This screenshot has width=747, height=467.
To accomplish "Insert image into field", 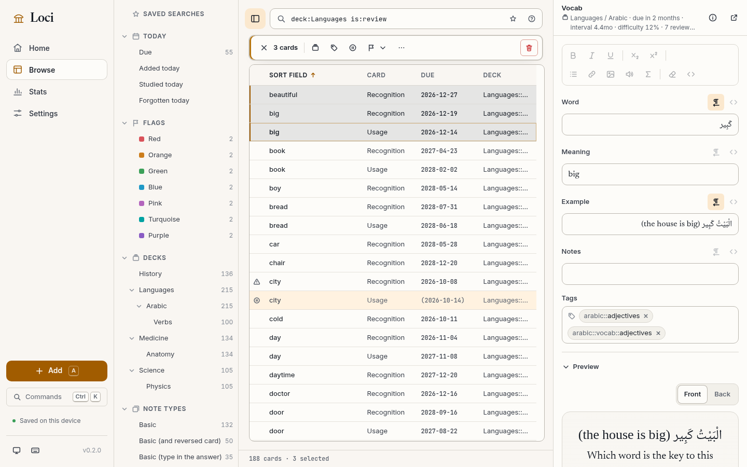I will coord(611,74).
